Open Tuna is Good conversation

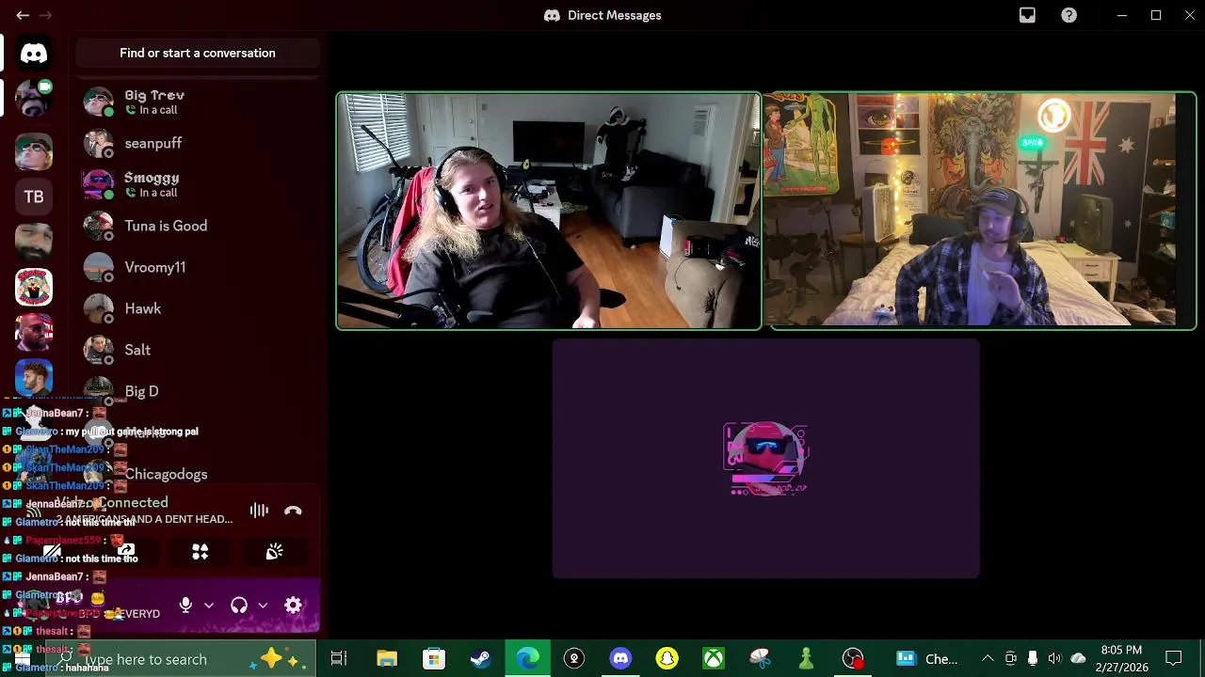(198, 226)
